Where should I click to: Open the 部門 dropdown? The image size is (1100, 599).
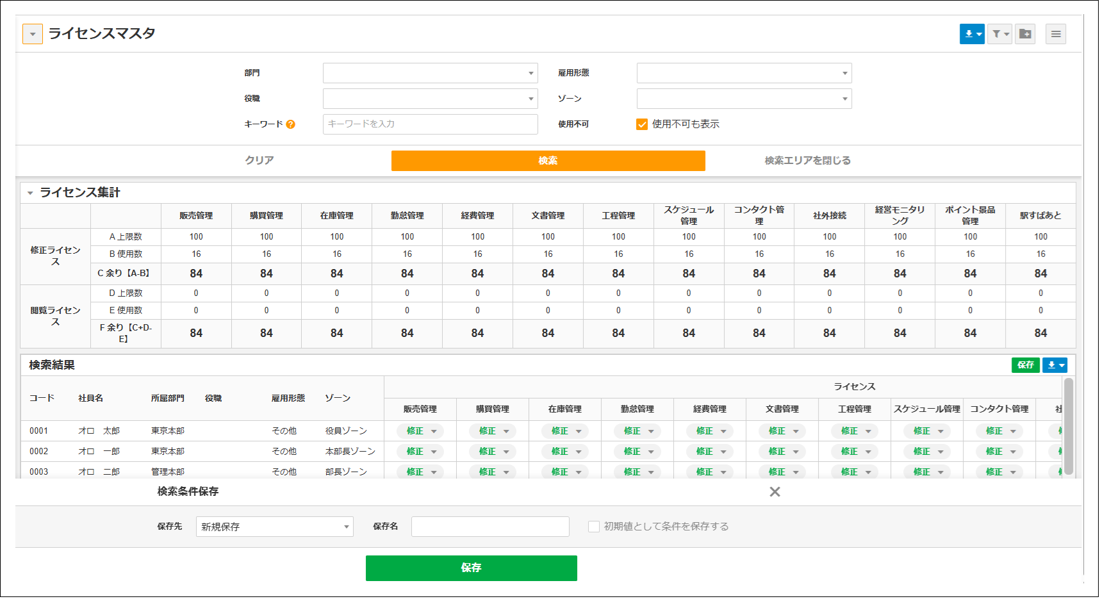click(x=430, y=73)
